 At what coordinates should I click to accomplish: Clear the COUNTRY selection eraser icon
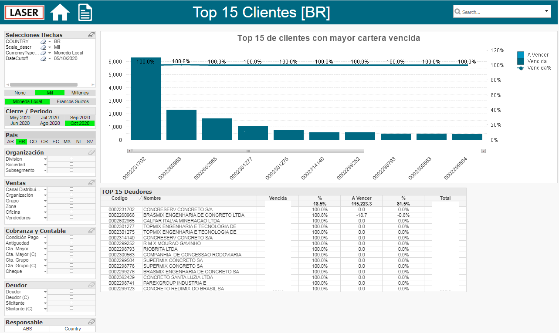click(x=43, y=41)
